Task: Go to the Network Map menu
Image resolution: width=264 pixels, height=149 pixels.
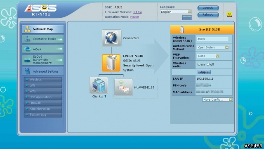Action: (x=43, y=29)
